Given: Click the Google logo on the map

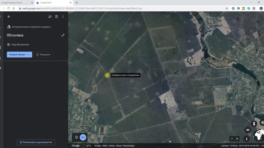Looking at the screenshot, I should tap(75, 146).
